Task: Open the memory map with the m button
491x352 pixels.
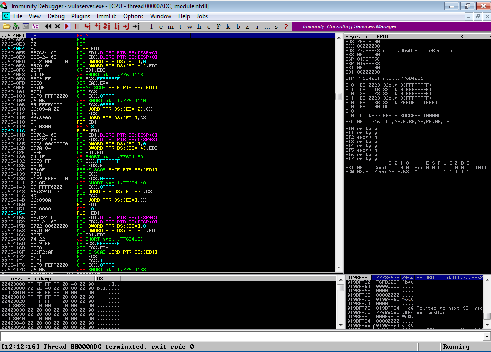Action: click(x=171, y=26)
